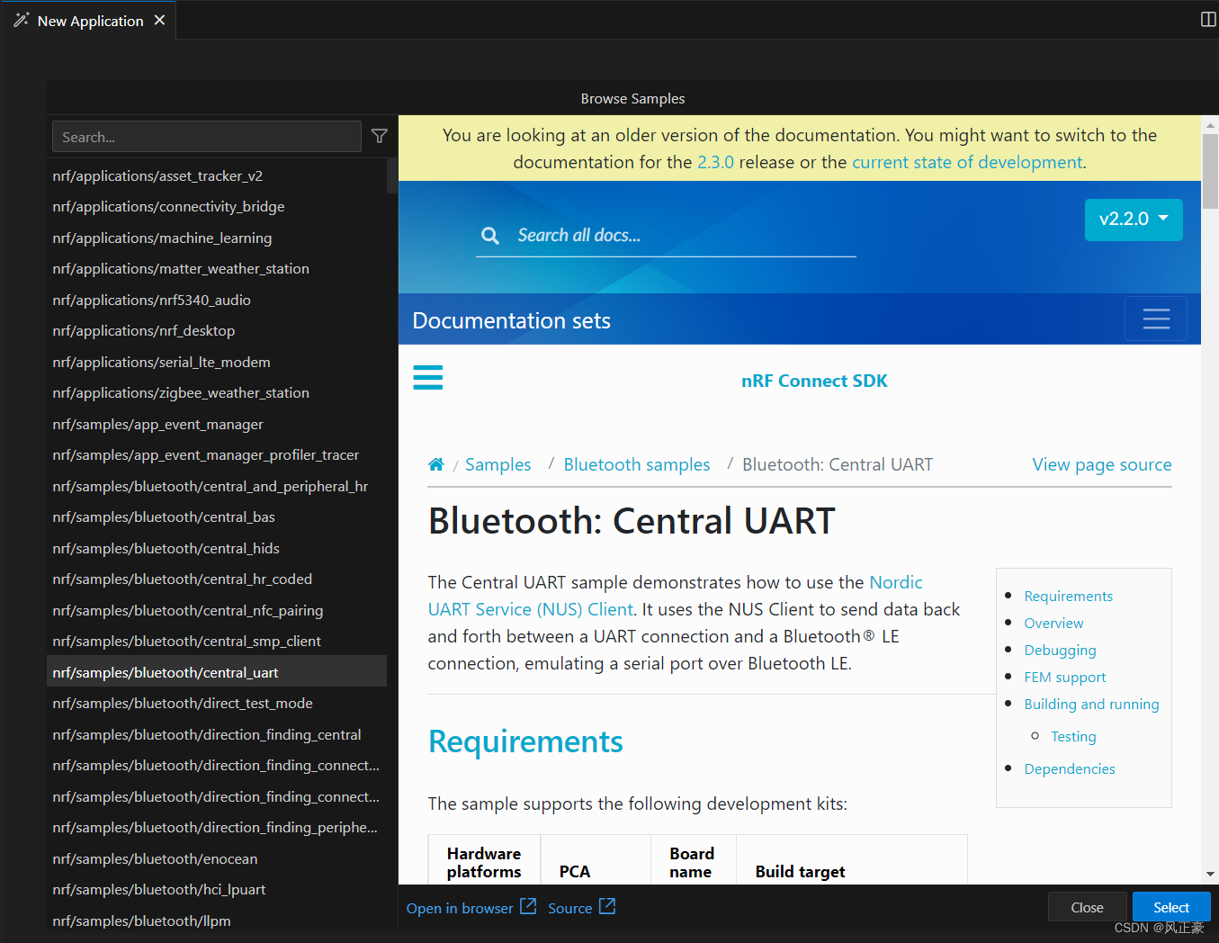Select bluetooth/central_nfc_pairing sample
This screenshot has height=943, width=1219.
[x=217, y=610]
